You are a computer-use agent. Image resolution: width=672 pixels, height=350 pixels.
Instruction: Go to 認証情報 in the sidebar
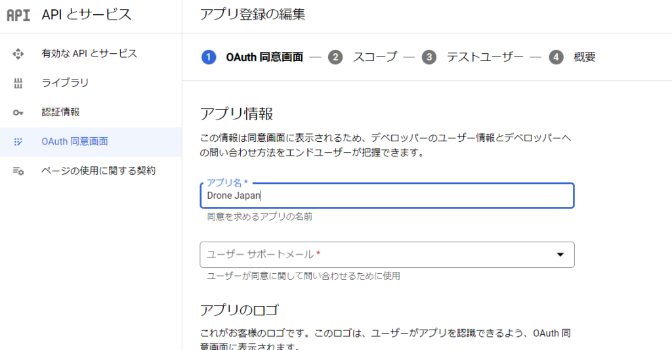pyautogui.click(x=60, y=112)
